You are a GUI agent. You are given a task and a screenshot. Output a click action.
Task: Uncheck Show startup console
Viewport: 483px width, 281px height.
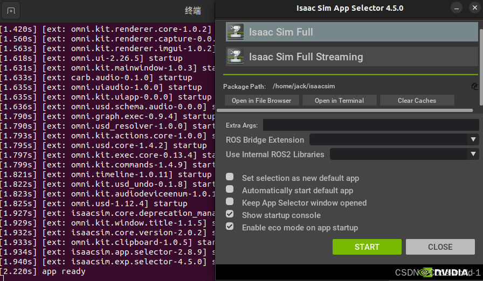pyautogui.click(x=230, y=214)
